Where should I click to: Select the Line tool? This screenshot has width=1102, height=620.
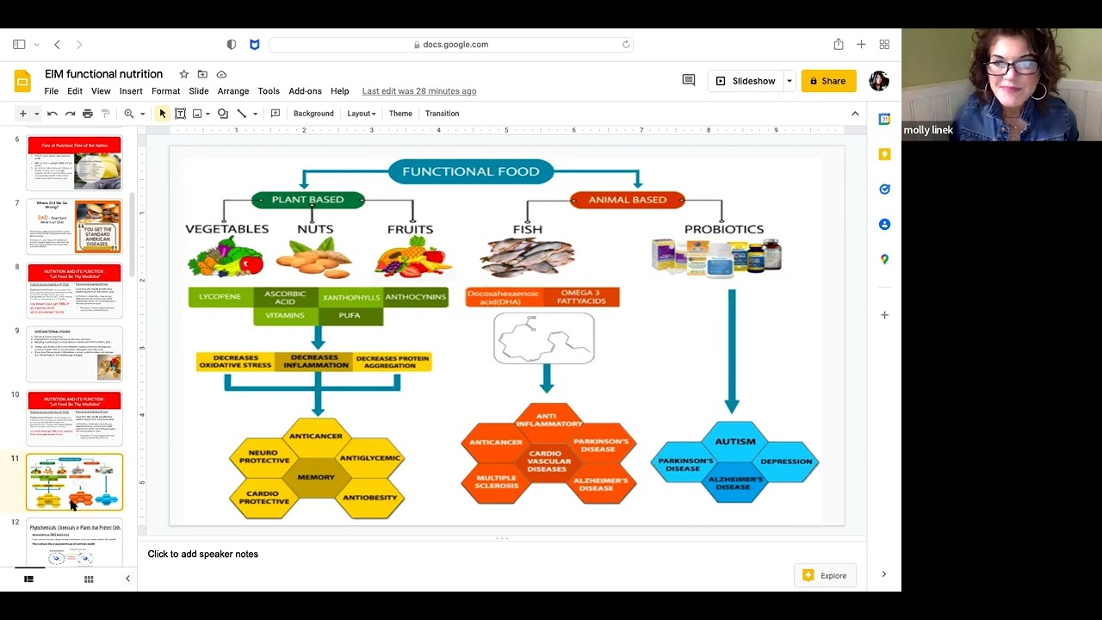242,114
